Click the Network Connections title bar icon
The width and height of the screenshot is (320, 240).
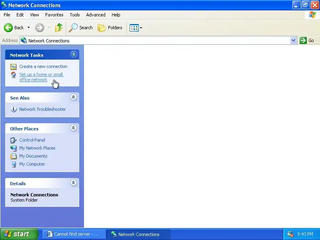pyautogui.click(x=4, y=5)
